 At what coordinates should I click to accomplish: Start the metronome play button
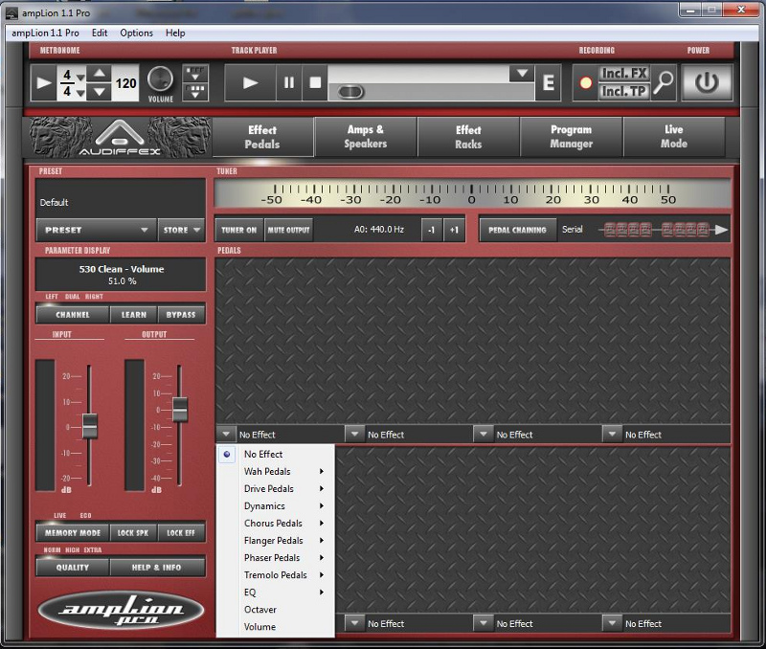coord(43,82)
